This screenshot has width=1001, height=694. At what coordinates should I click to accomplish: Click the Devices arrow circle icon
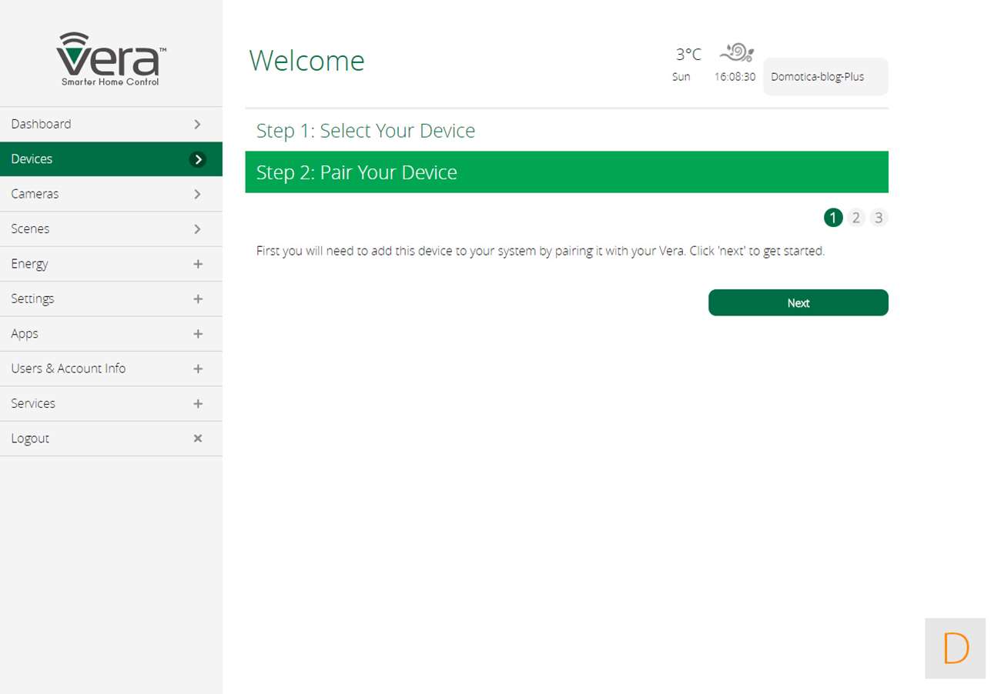click(x=198, y=159)
